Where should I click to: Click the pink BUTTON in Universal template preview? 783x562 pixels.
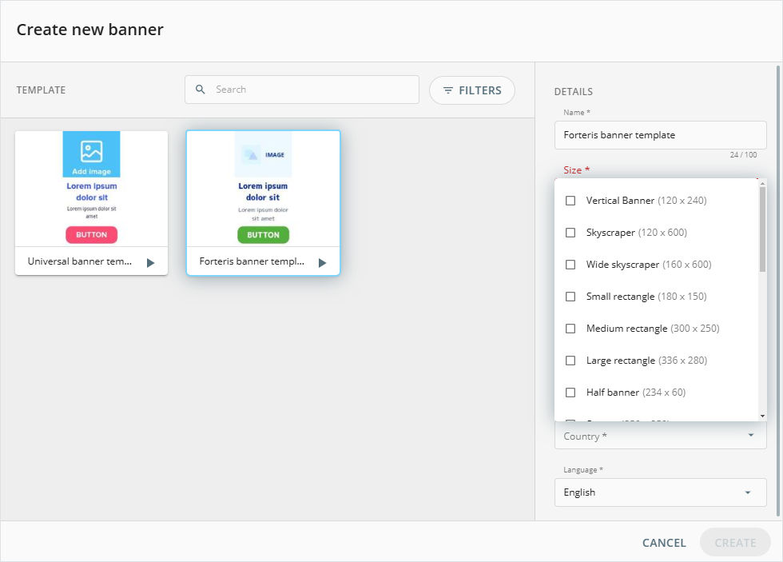click(91, 235)
